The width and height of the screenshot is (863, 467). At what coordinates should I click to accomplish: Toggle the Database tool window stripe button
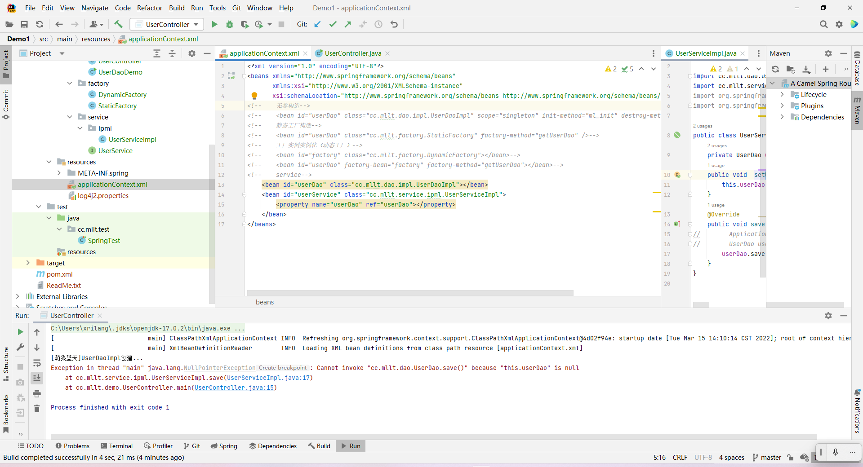coord(857,69)
